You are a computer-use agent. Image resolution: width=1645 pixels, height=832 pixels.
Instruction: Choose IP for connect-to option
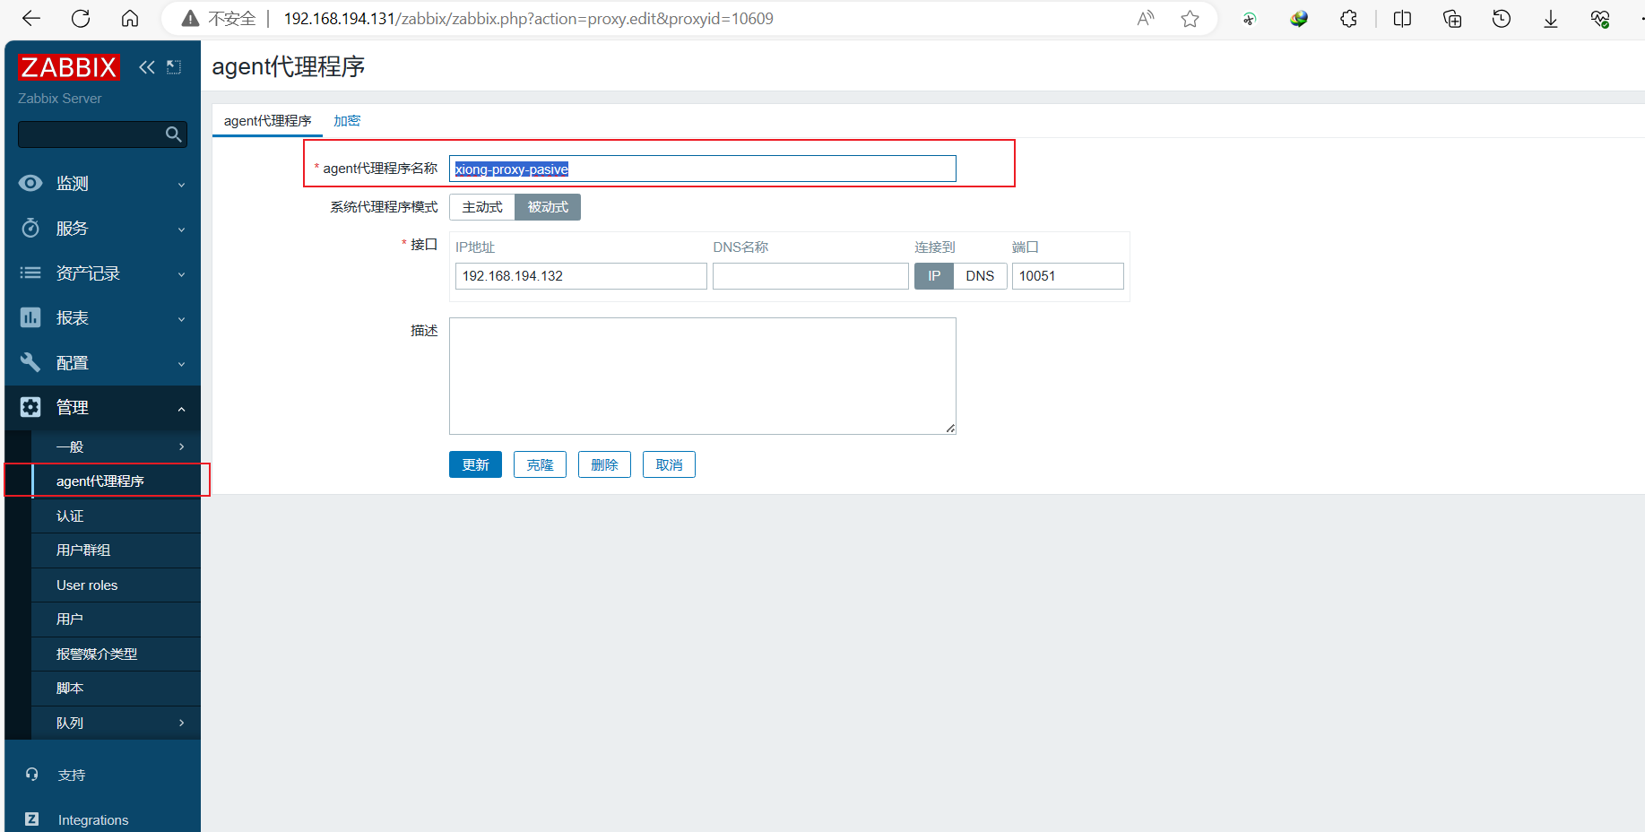tap(934, 276)
